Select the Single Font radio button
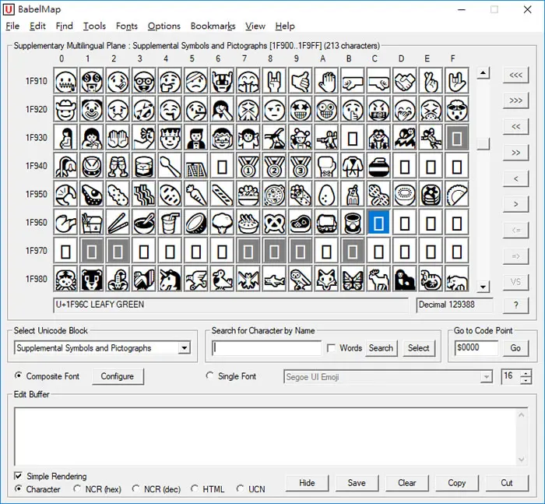The width and height of the screenshot is (545, 504). point(209,376)
